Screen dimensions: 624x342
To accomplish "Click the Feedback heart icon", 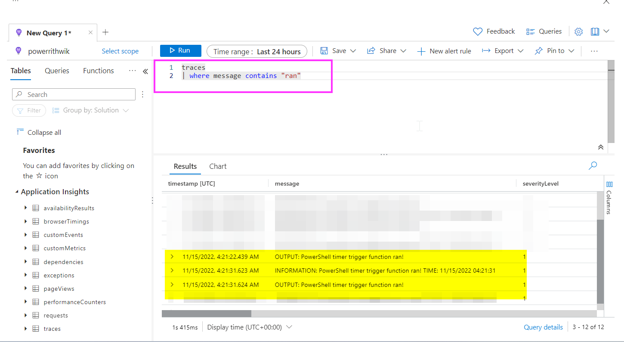I will tap(477, 31).
